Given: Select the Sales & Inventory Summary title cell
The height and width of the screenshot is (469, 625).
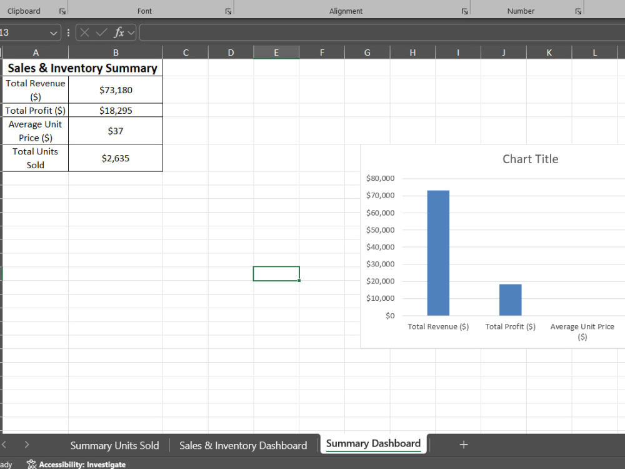Looking at the screenshot, I should pyautogui.click(x=82, y=68).
